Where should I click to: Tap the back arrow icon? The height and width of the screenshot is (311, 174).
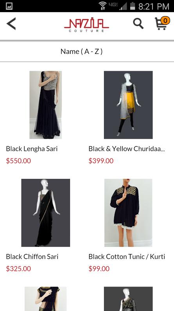[x=11, y=24]
